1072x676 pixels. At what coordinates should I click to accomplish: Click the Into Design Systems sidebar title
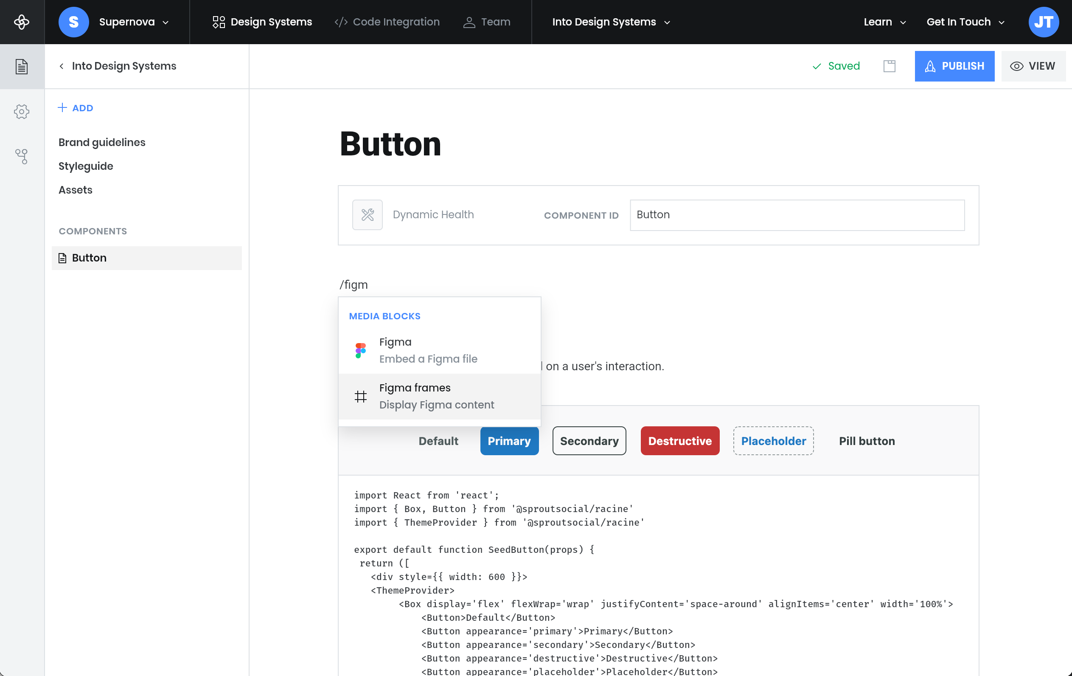click(124, 66)
